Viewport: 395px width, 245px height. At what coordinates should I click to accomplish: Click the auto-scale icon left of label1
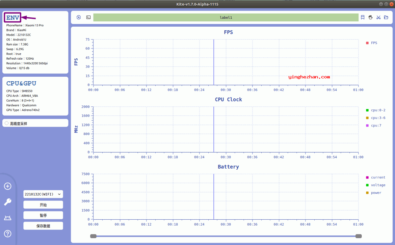pyautogui.click(x=79, y=17)
